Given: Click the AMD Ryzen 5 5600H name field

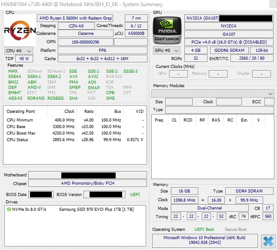Looking at the screenshot, I should point(75,18).
